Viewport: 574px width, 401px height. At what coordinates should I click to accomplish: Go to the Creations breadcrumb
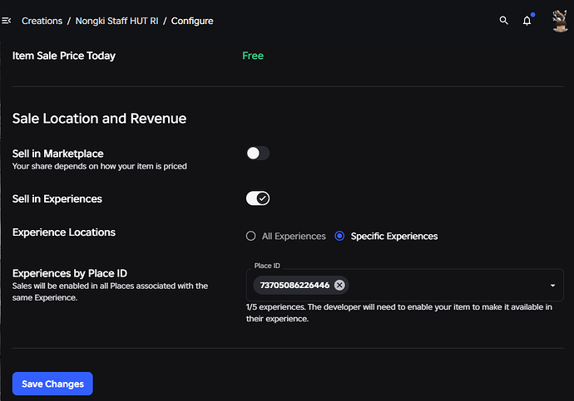click(x=42, y=21)
